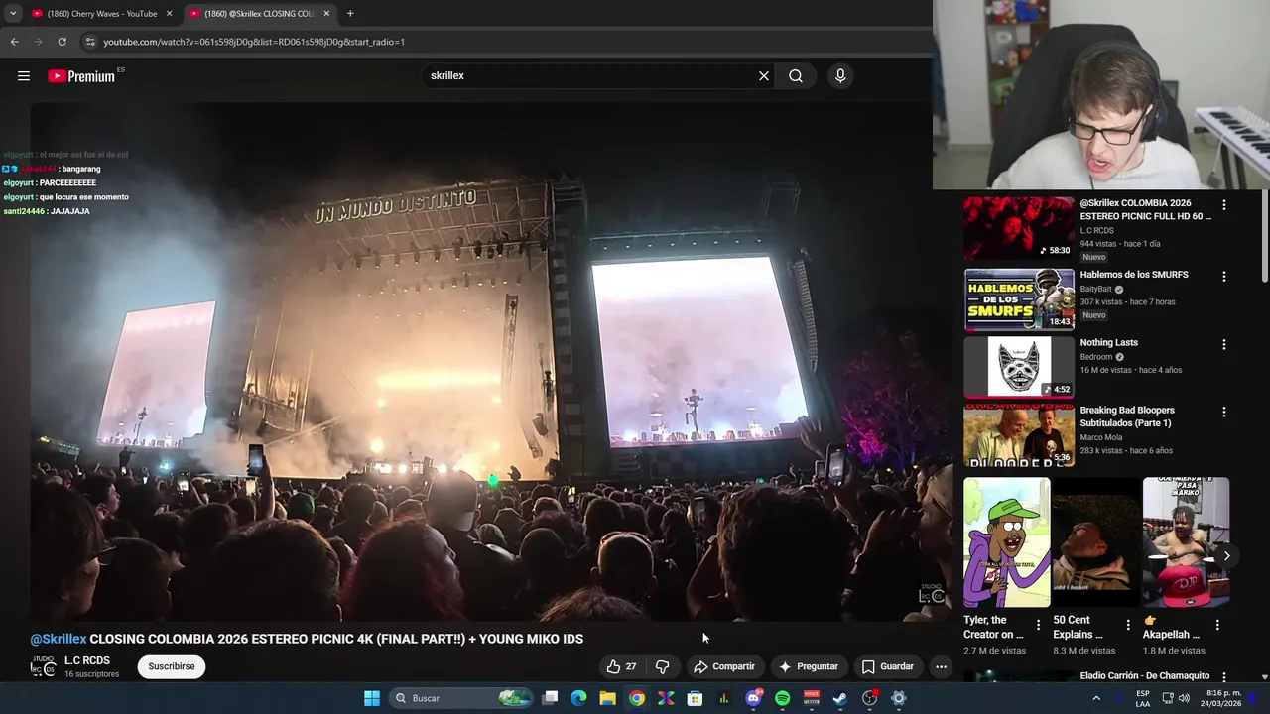This screenshot has width=1270, height=714.
Task: Open Discord from the taskbar
Action: pyautogui.click(x=753, y=698)
